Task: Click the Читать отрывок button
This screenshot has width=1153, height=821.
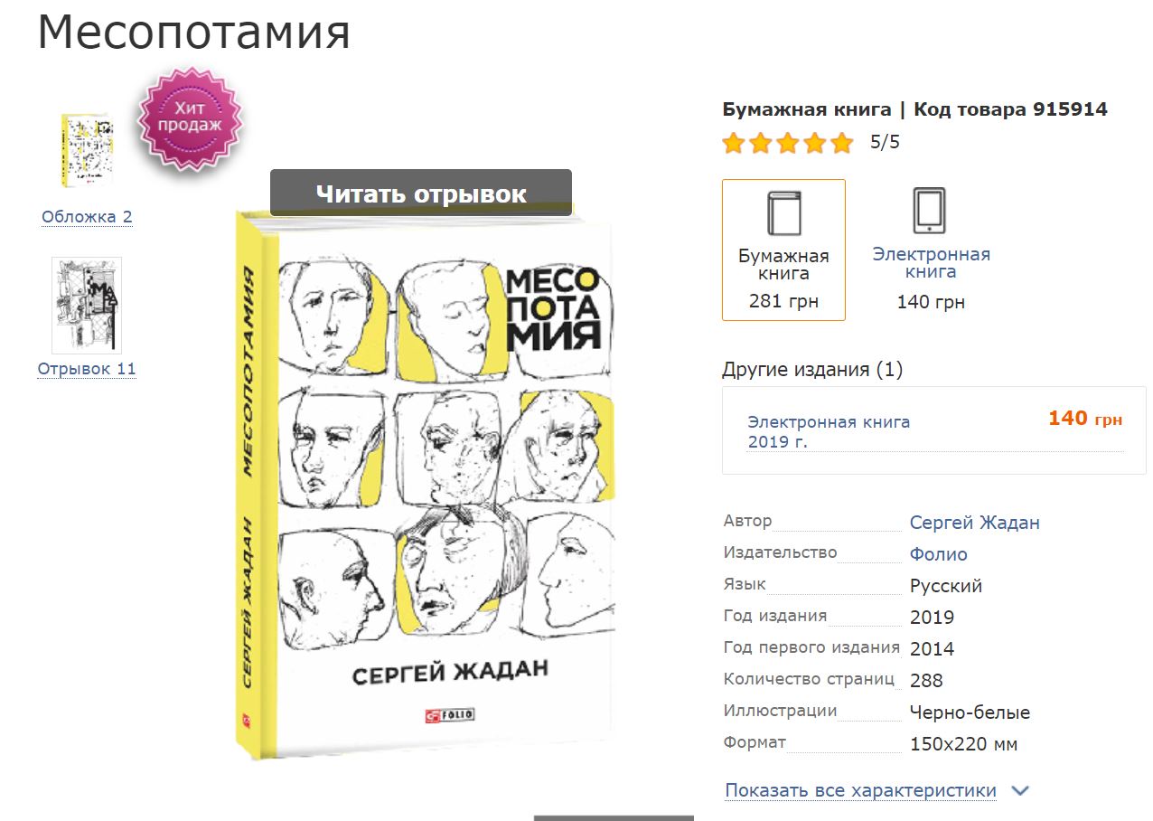Action: coord(421,193)
